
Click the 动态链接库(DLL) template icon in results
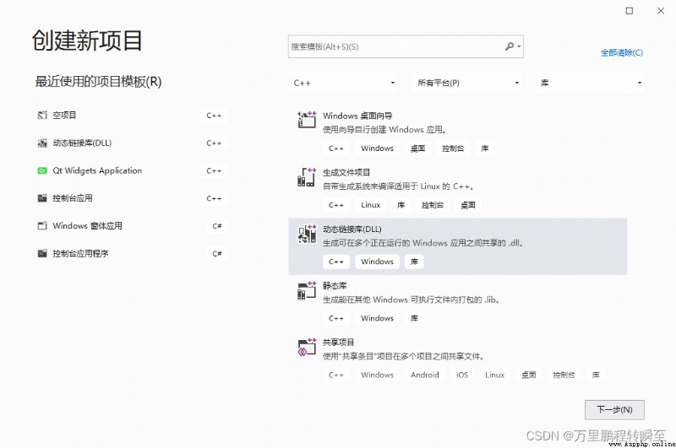click(307, 234)
